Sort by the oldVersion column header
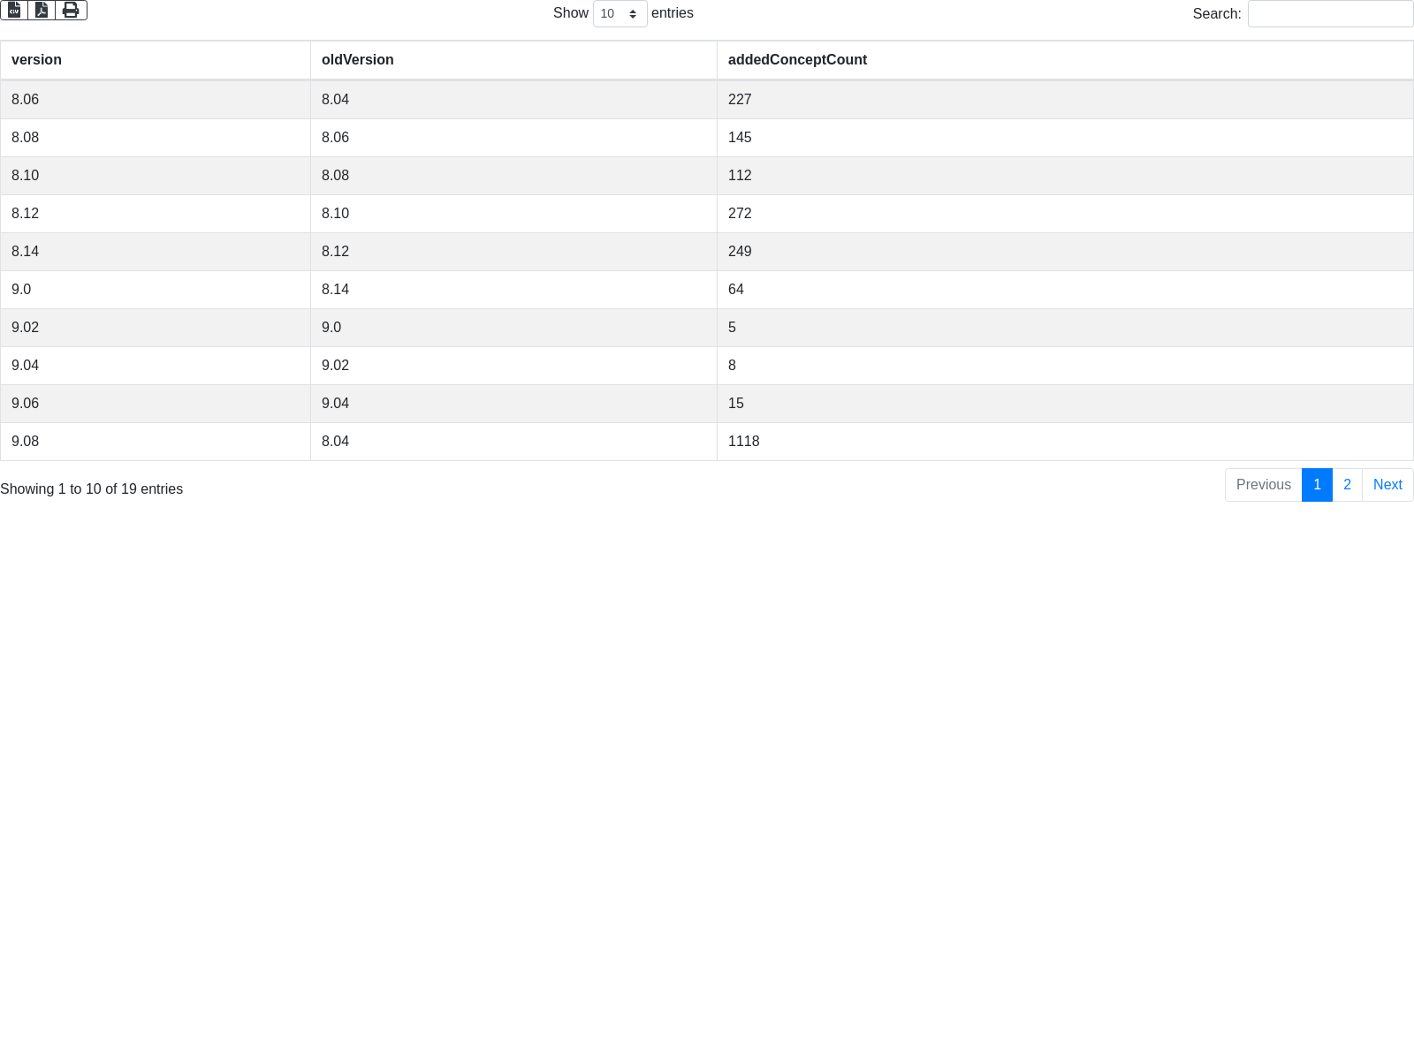This screenshot has height=1060, width=1414. [x=357, y=60]
